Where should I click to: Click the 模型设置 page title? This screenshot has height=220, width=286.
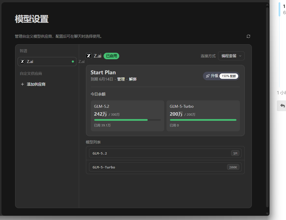click(32, 19)
